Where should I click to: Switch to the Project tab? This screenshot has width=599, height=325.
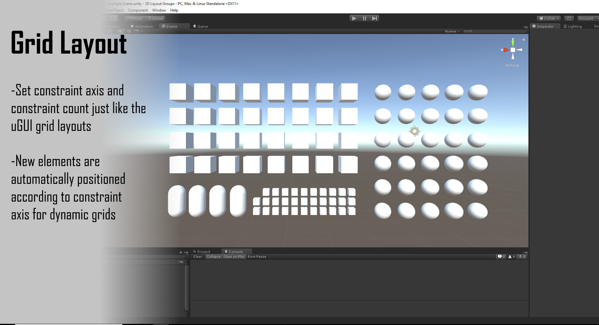point(202,252)
